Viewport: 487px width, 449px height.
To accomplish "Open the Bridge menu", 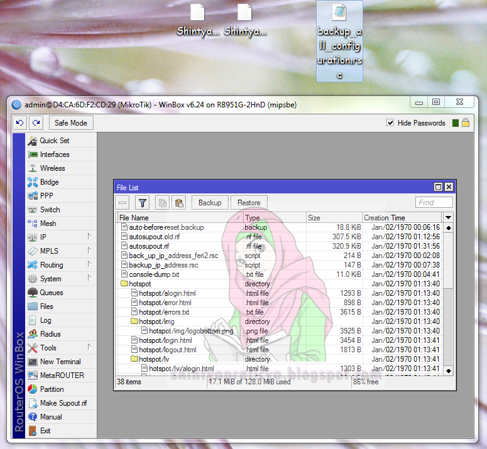I will (x=50, y=182).
